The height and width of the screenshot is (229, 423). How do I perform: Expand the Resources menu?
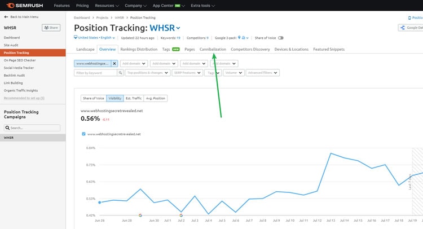107,6
